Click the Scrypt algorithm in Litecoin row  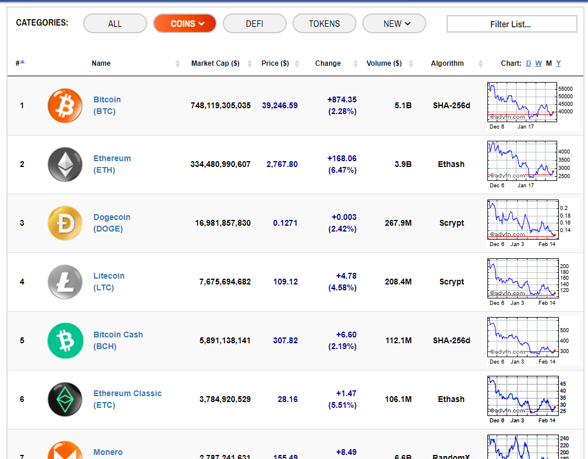pyautogui.click(x=451, y=282)
